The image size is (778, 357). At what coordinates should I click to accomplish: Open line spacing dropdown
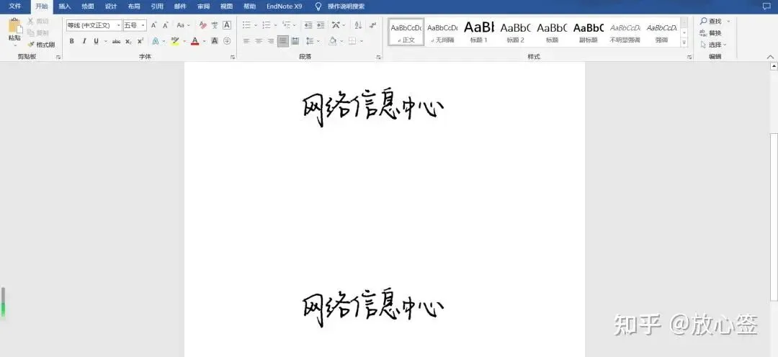pos(318,41)
